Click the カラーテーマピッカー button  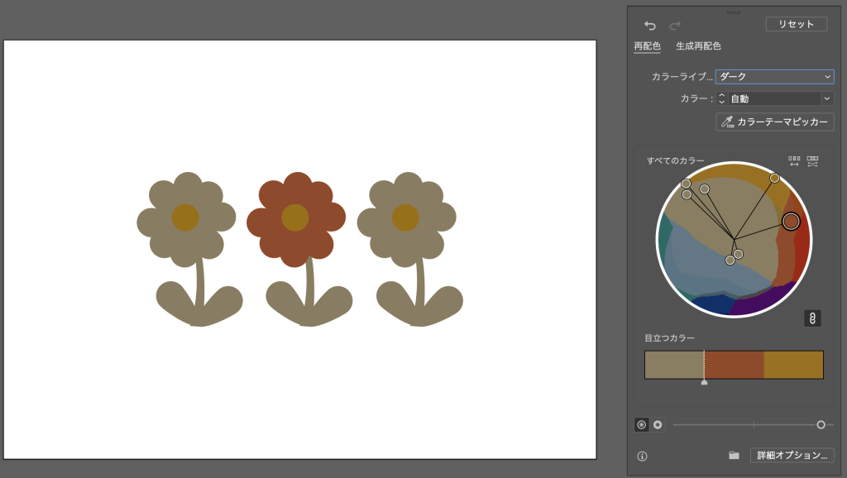(774, 122)
